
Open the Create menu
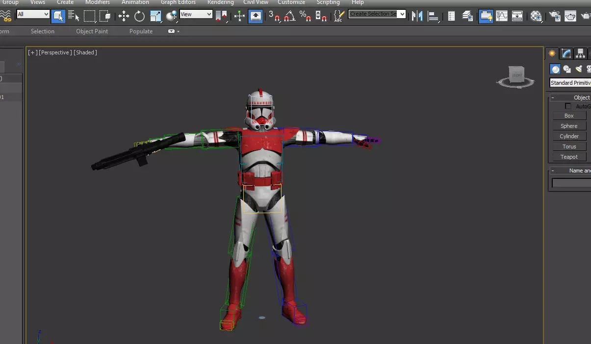(x=65, y=2)
